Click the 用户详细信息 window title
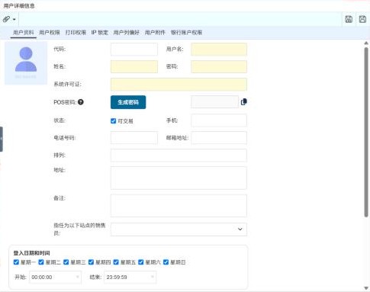The height and width of the screenshot is (292, 370). [x=19, y=6]
